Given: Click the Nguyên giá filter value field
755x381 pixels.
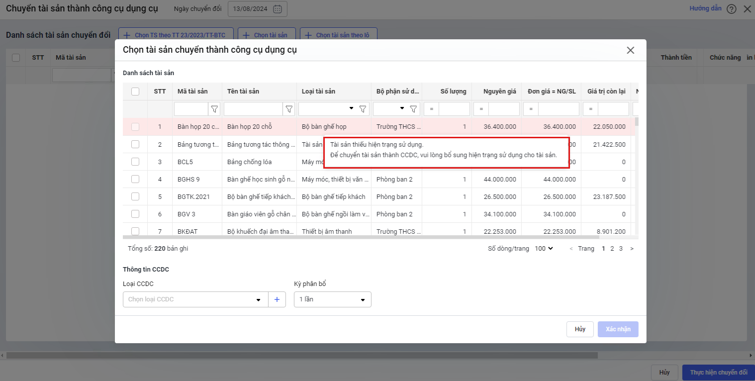Looking at the screenshot, I should point(503,109).
